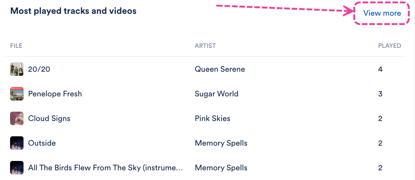
Task: Sort by the PLAYED column header
Action: point(390,46)
